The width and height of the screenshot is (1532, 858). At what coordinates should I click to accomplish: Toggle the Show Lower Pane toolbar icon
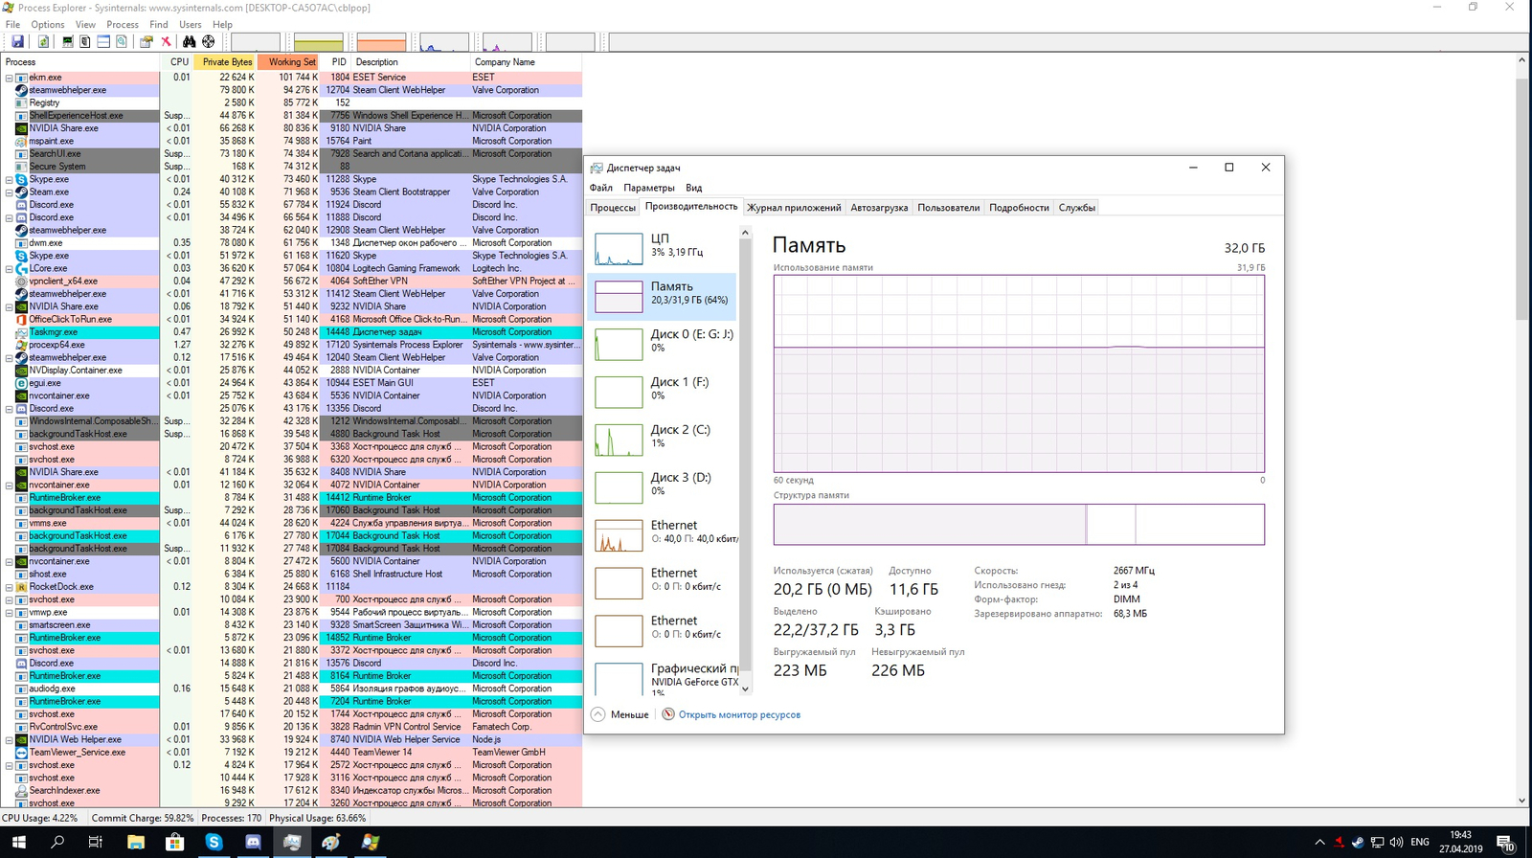click(x=103, y=41)
